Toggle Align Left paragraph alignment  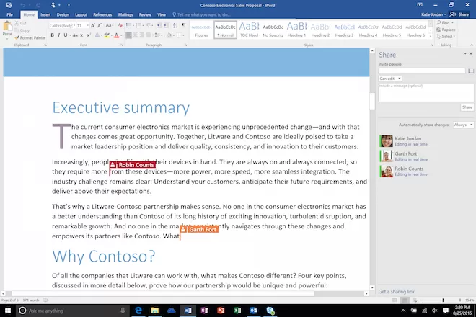tap(128, 35)
